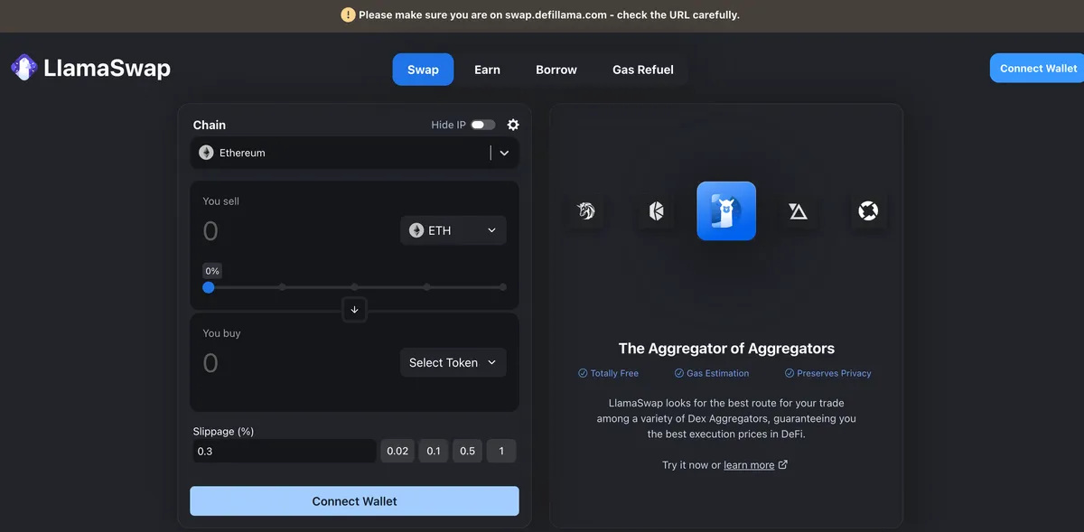Viewport: 1084px width, 532px height.
Task: Set slippage to 1 preset
Action: click(x=501, y=451)
